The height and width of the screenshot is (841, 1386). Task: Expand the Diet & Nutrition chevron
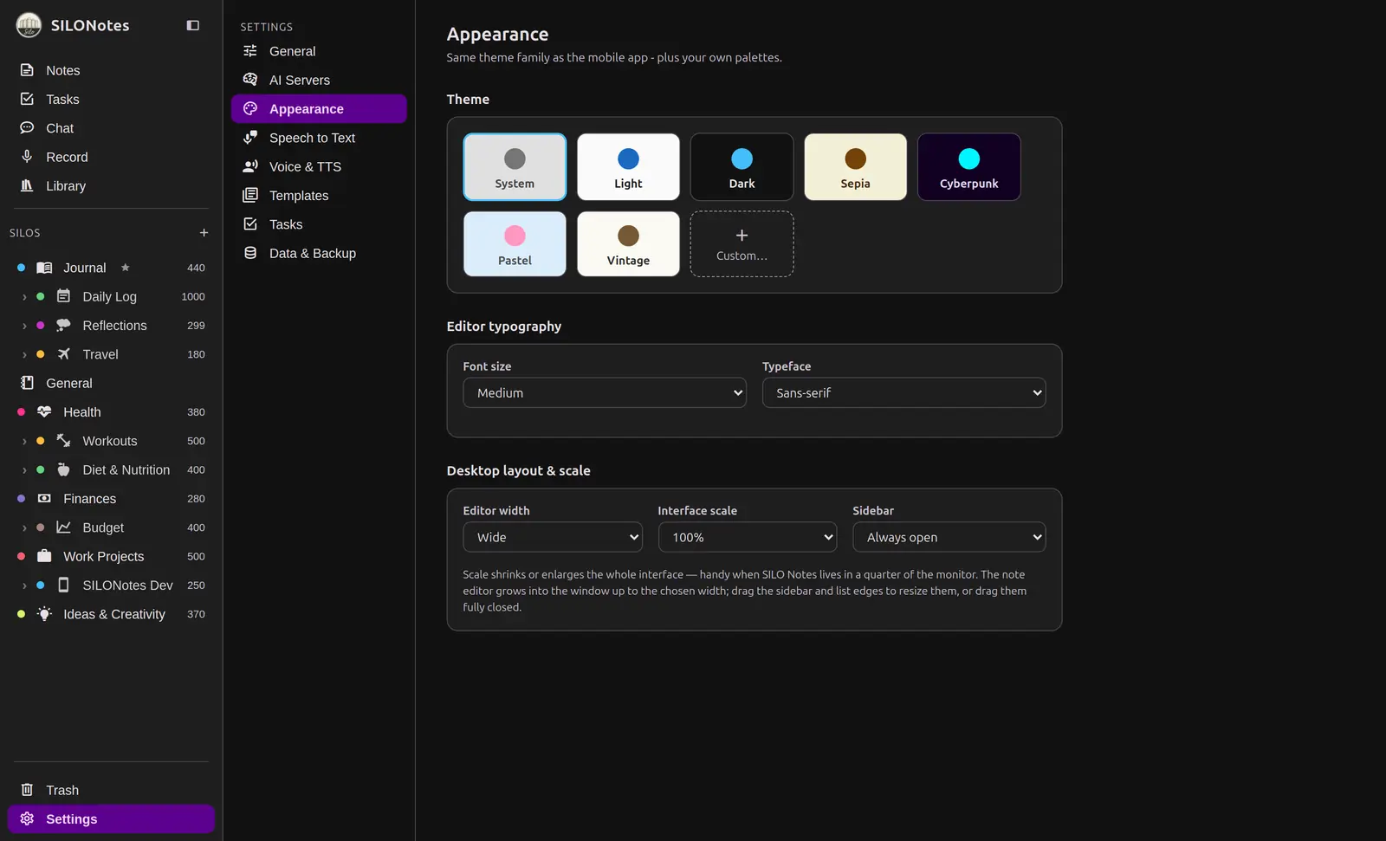[x=24, y=470]
